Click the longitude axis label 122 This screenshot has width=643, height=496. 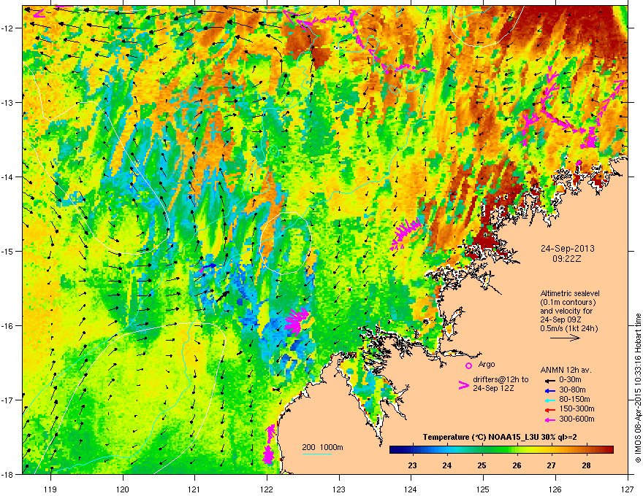[267, 489]
